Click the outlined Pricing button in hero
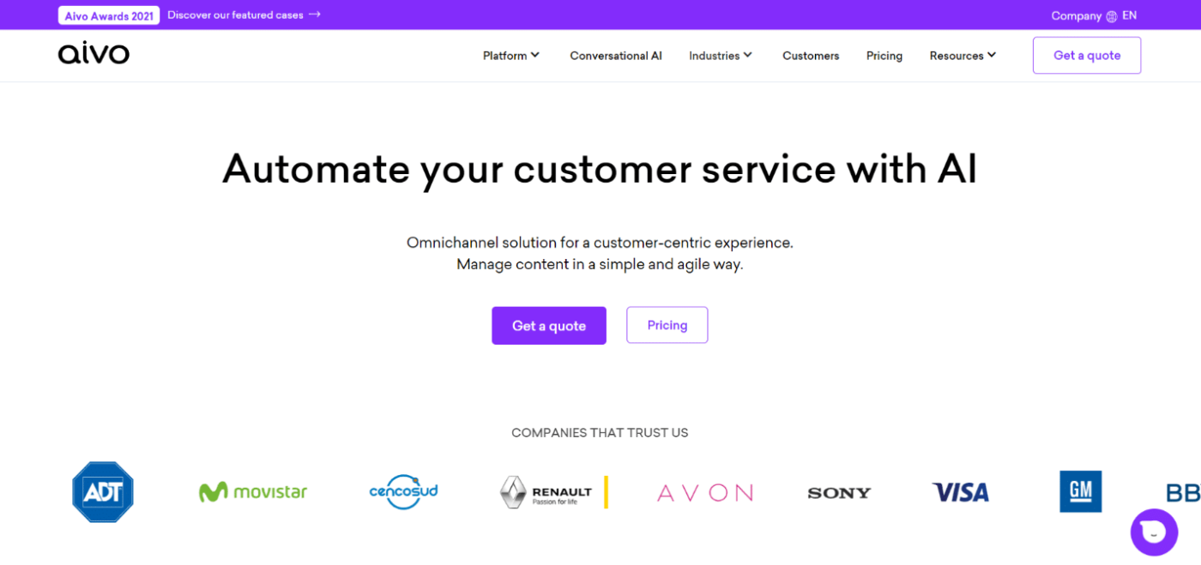Image resolution: width=1201 pixels, height=565 pixels. tap(667, 326)
